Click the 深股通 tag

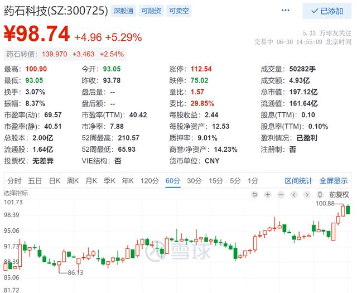click(123, 11)
